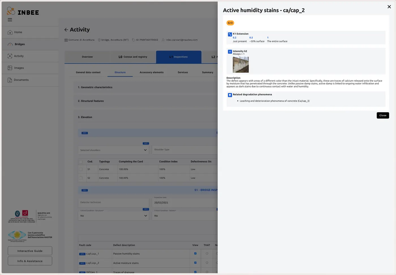Click the location pin icon near bridge, Accettura
This screenshot has height=275, width=396.
point(99,40)
